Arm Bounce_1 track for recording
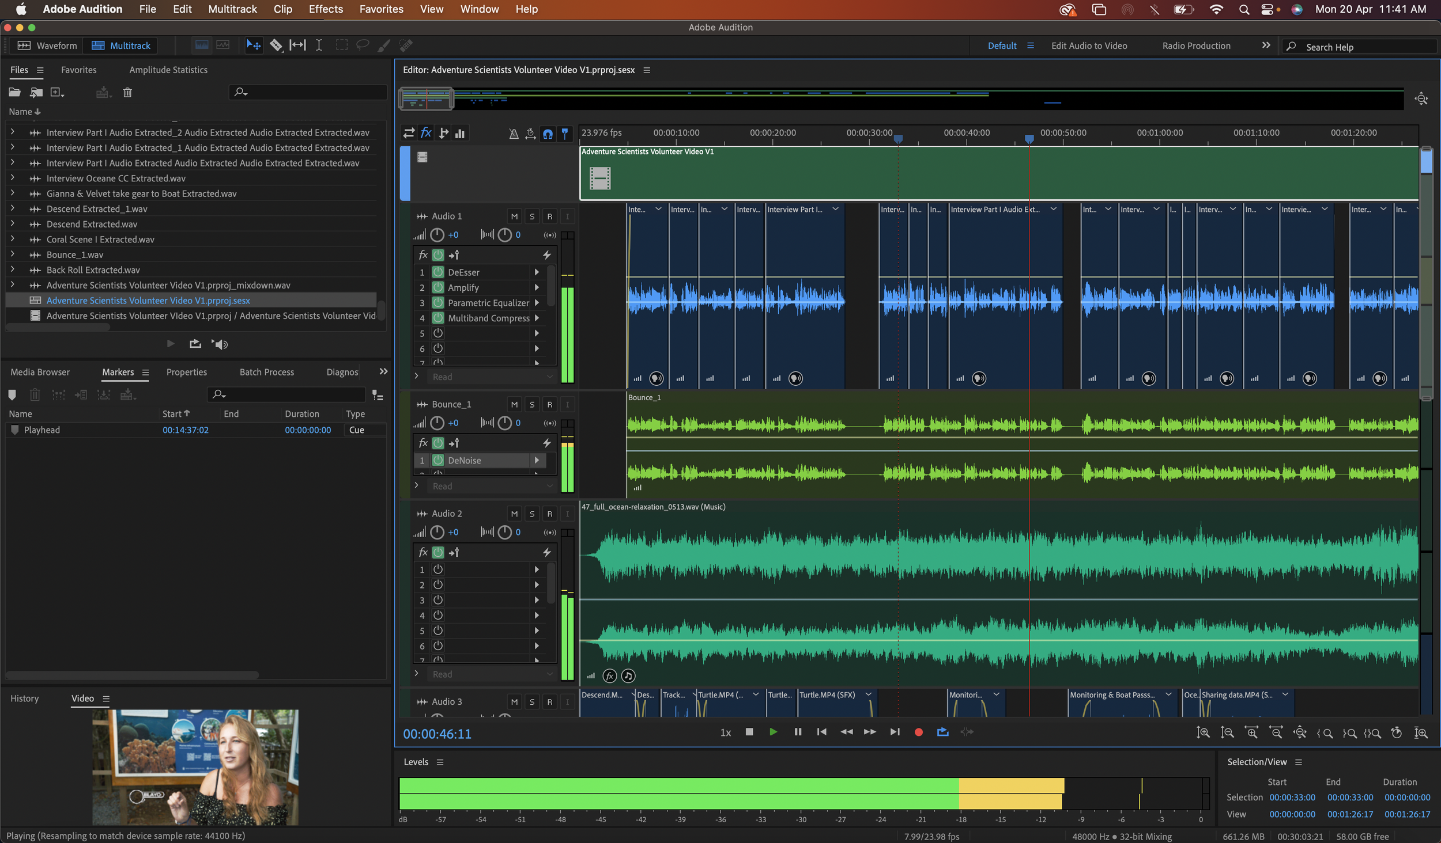 (x=550, y=405)
